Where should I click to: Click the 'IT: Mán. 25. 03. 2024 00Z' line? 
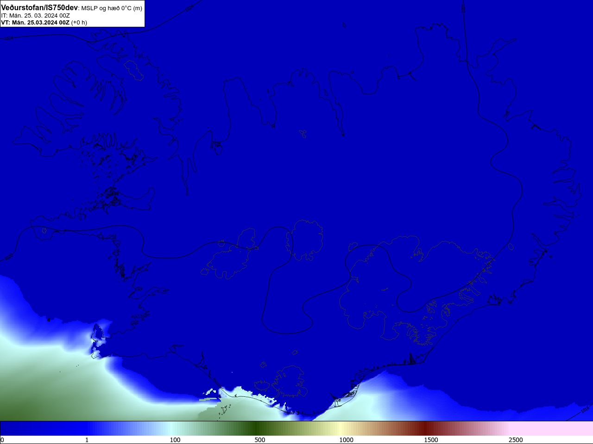point(36,15)
